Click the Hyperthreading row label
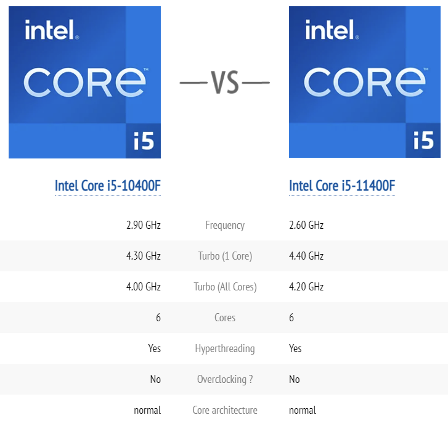448x423 pixels. (225, 348)
